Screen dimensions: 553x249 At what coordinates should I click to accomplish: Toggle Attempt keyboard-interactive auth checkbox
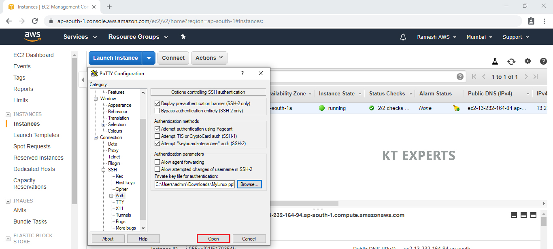point(157,143)
